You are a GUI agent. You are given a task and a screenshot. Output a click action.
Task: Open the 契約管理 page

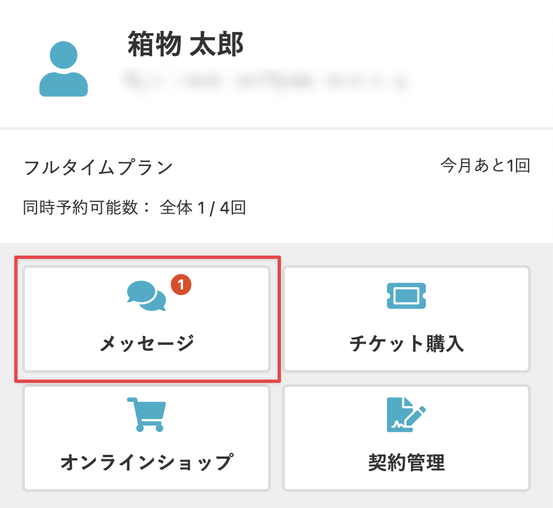click(x=406, y=438)
